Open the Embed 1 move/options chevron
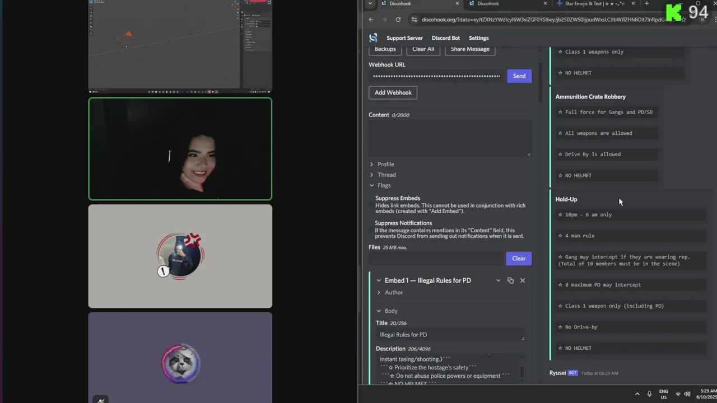This screenshot has width=717, height=403. [498, 280]
